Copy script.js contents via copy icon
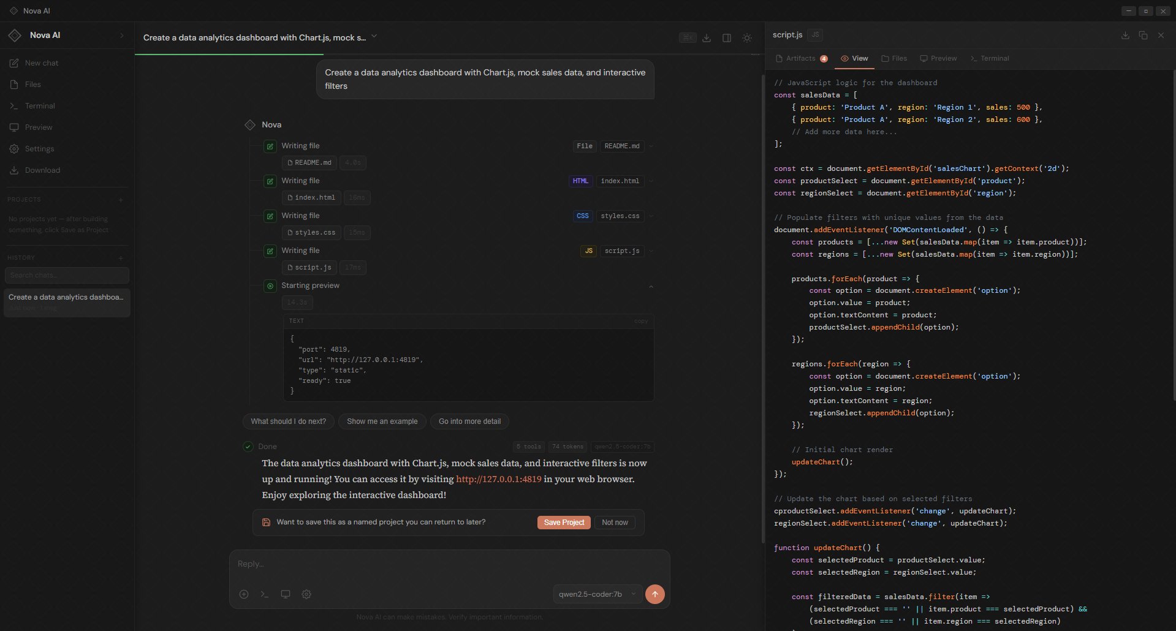 [1143, 36]
